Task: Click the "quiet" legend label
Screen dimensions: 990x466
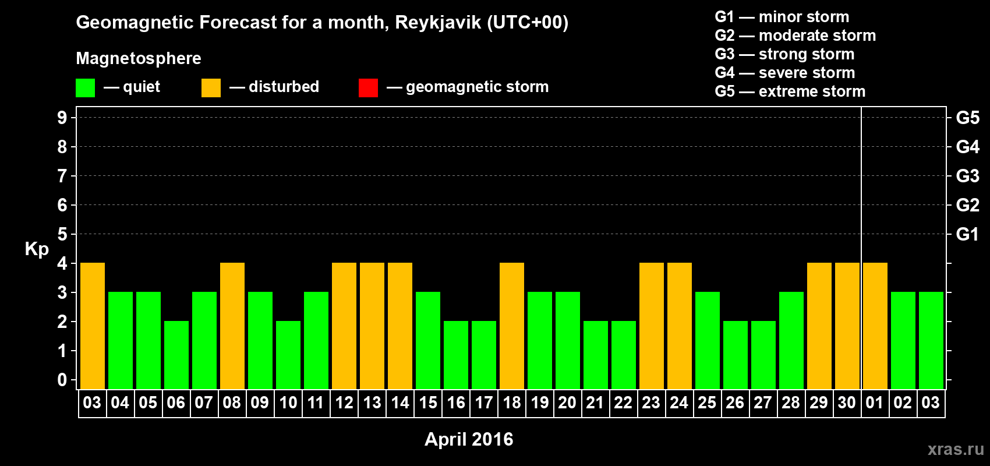Action: (142, 87)
